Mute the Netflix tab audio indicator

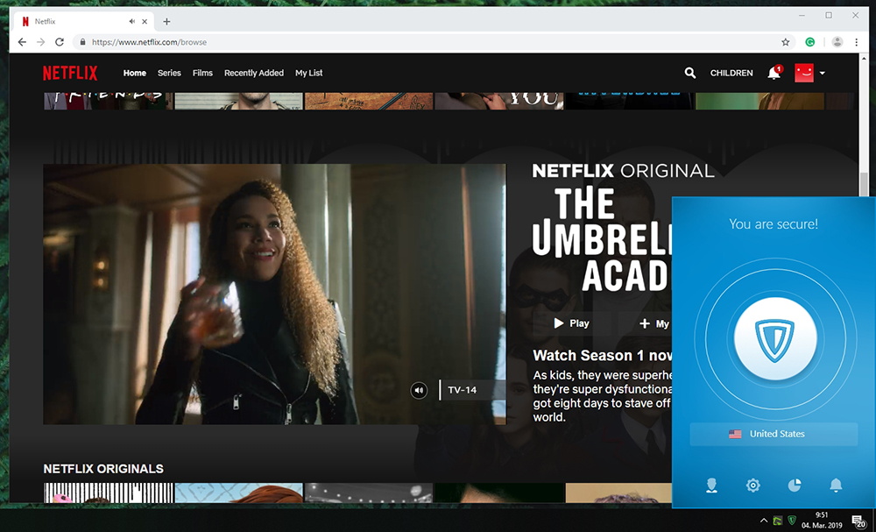(x=131, y=21)
